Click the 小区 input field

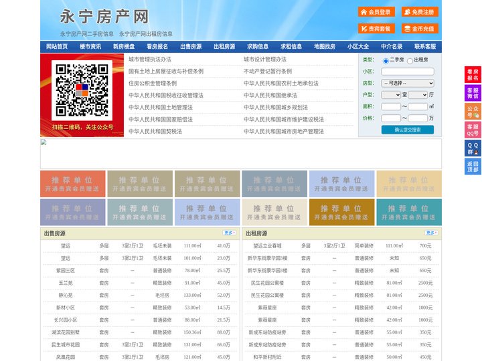pyautogui.click(x=408, y=72)
